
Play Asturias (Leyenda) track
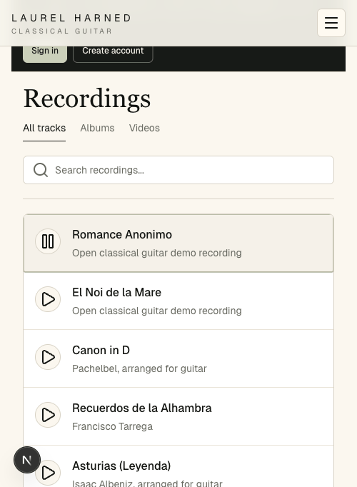[48, 473]
